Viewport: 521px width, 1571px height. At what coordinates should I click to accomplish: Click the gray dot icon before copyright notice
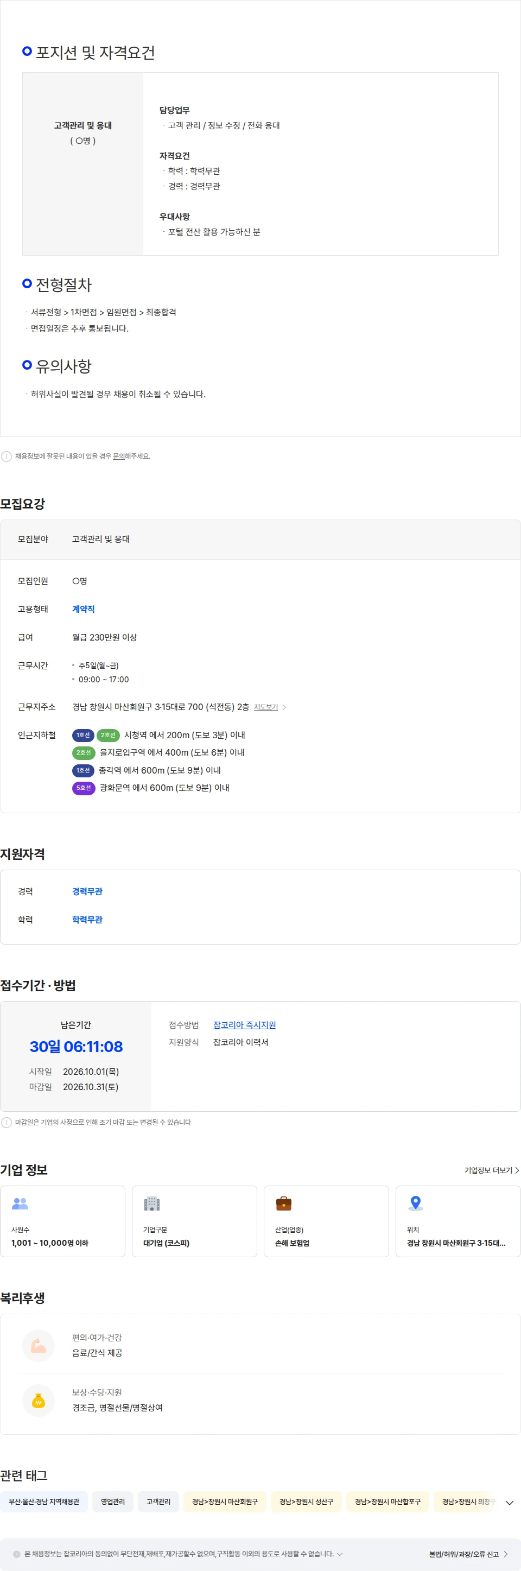[16, 1554]
